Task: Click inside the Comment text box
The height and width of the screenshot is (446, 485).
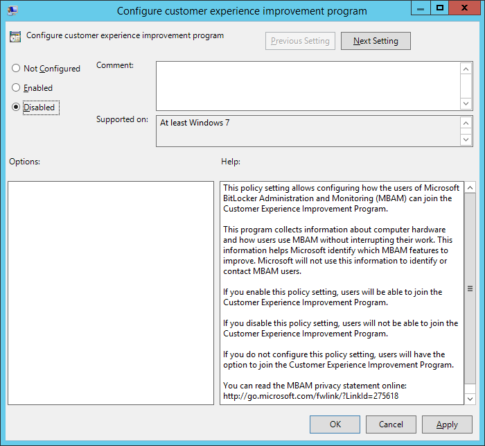Action: (308, 86)
